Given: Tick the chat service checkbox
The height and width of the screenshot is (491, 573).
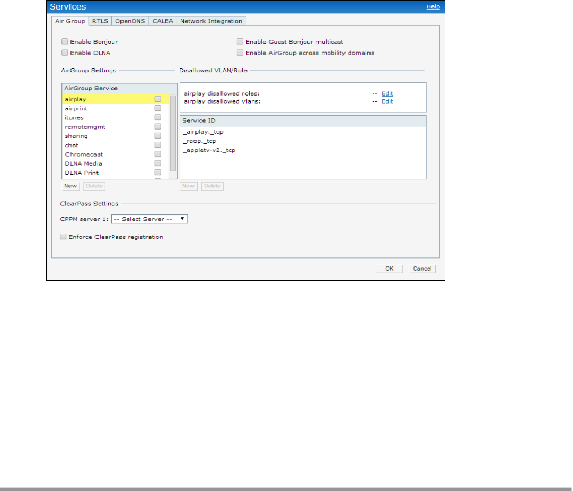Looking at the screenshot, I should [x=158, y=145].
